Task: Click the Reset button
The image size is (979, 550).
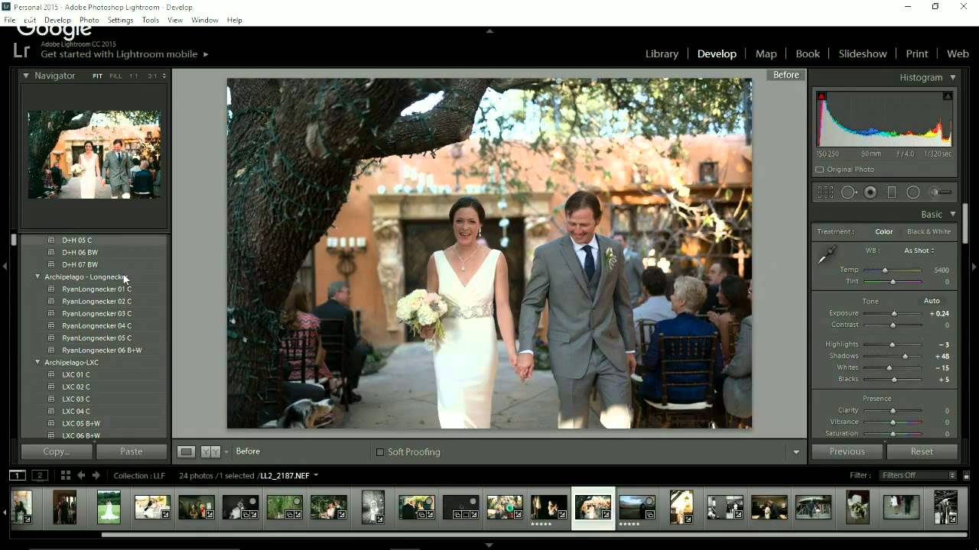Action: [922, 451]
